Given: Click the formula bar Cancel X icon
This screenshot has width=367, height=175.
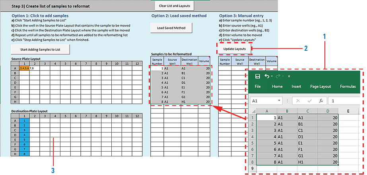Looking at the screenshot, I should (298, 101).
